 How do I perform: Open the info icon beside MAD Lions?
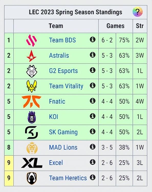(93, 147)
